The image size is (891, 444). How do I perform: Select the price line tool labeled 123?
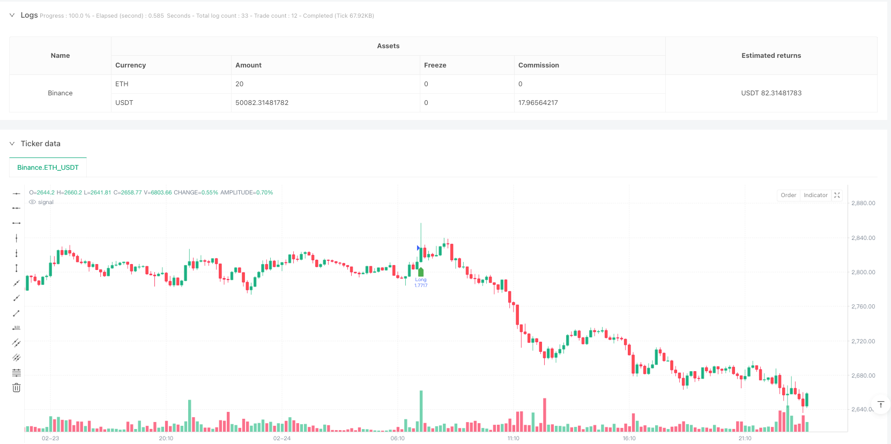click(x=17, y=328)
